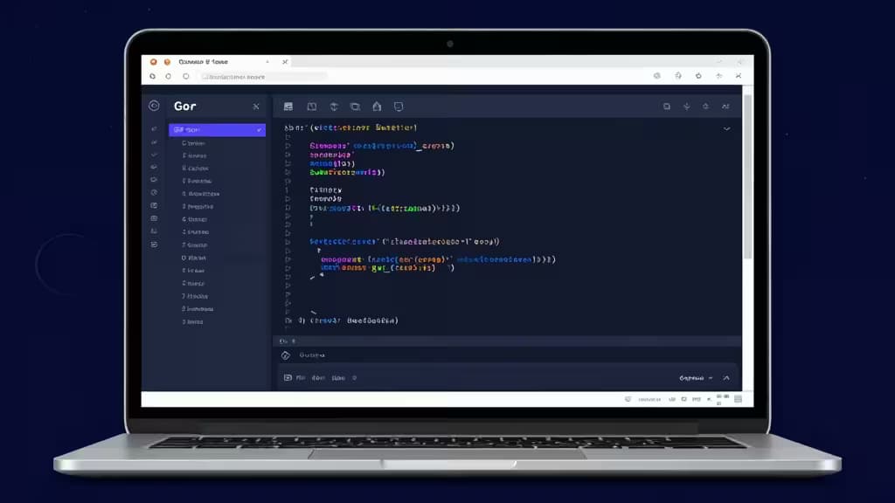Viewport: 895px width, 503px height.
Task: Click the play-box icon in bottom input row
Action: coord(288,377)
